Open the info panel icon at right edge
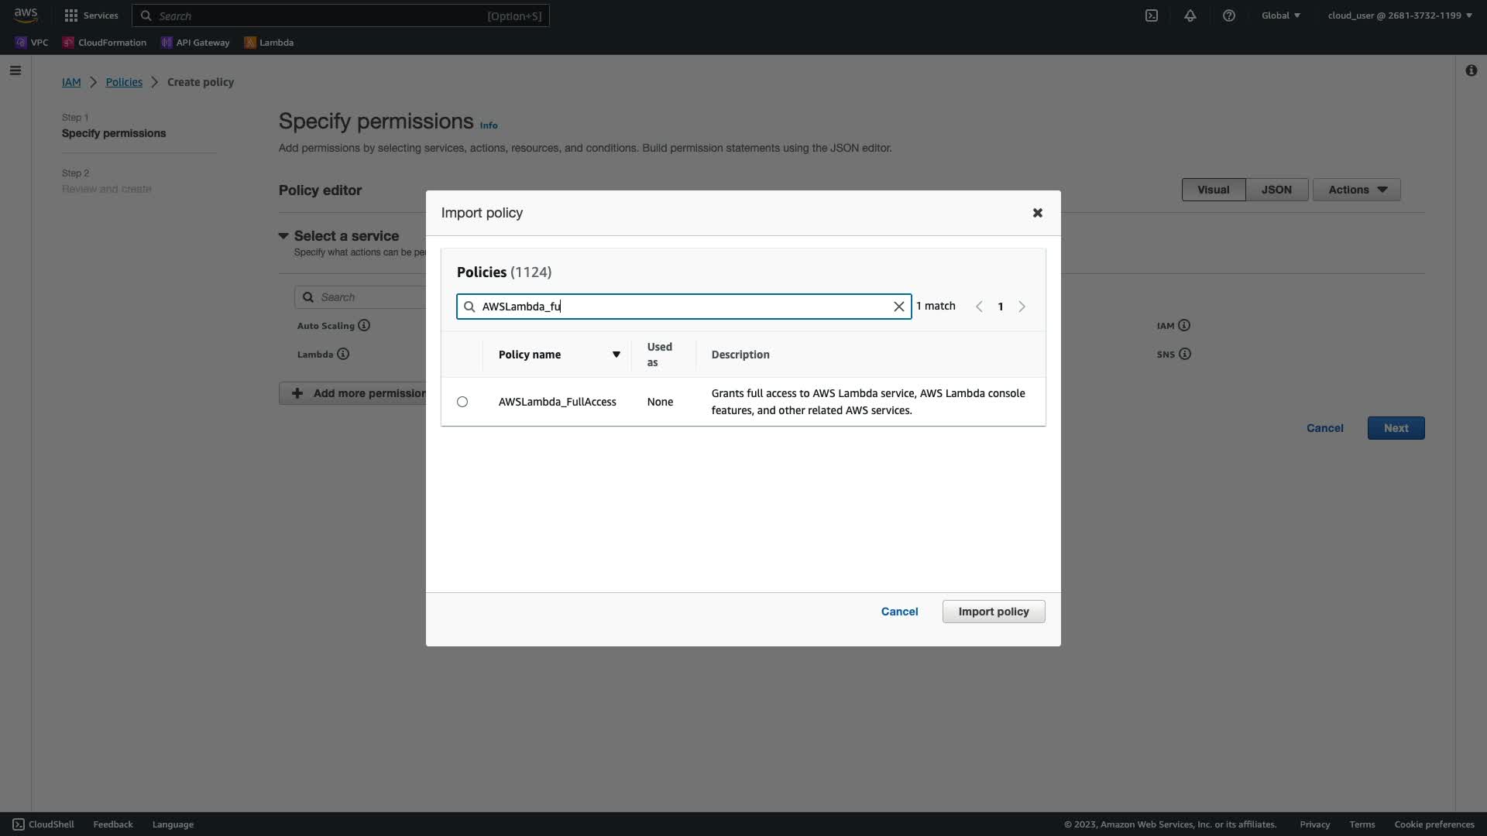Screen dimensions: 1487x836 1471,70
